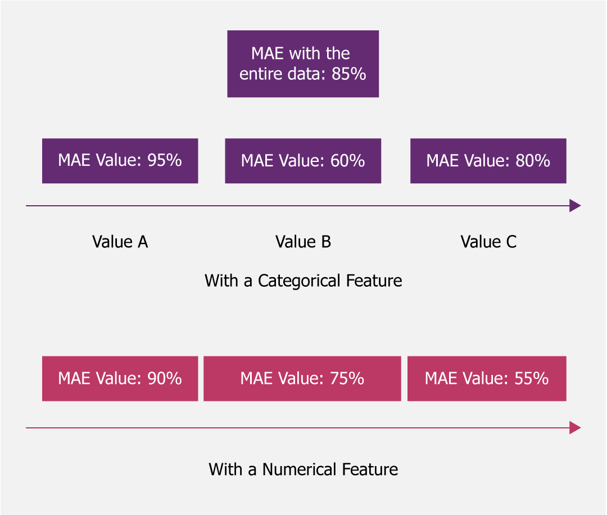Image resolution: width=607 pixels, height=515 pixels.
Task: Click the purple arrowhead on the categorical axis
Action: (x=574, y=206)
